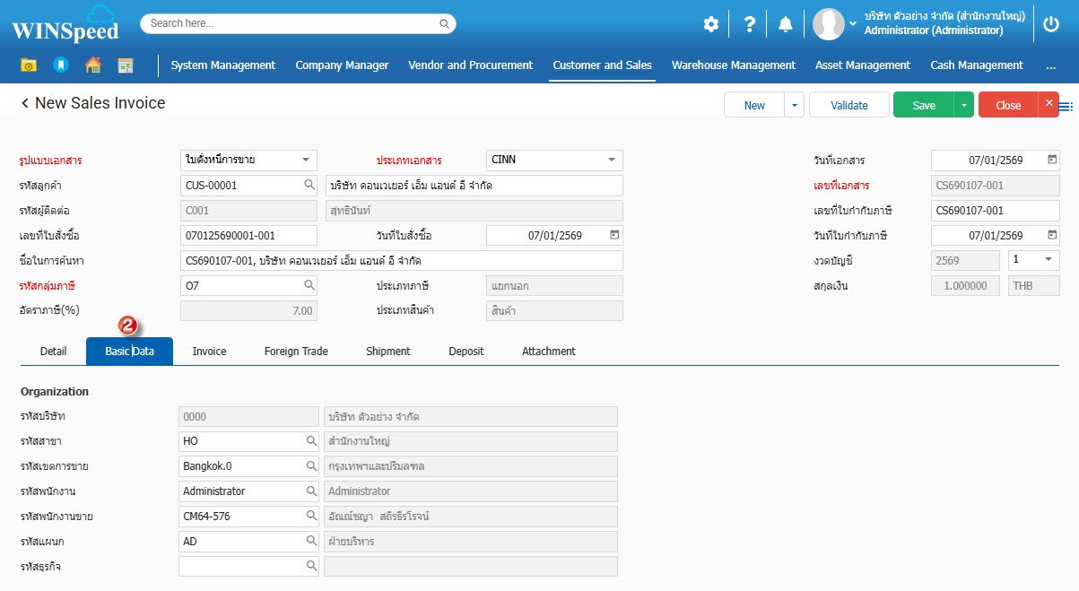
Task: Open settings gear icon
Action: point(710,24)
